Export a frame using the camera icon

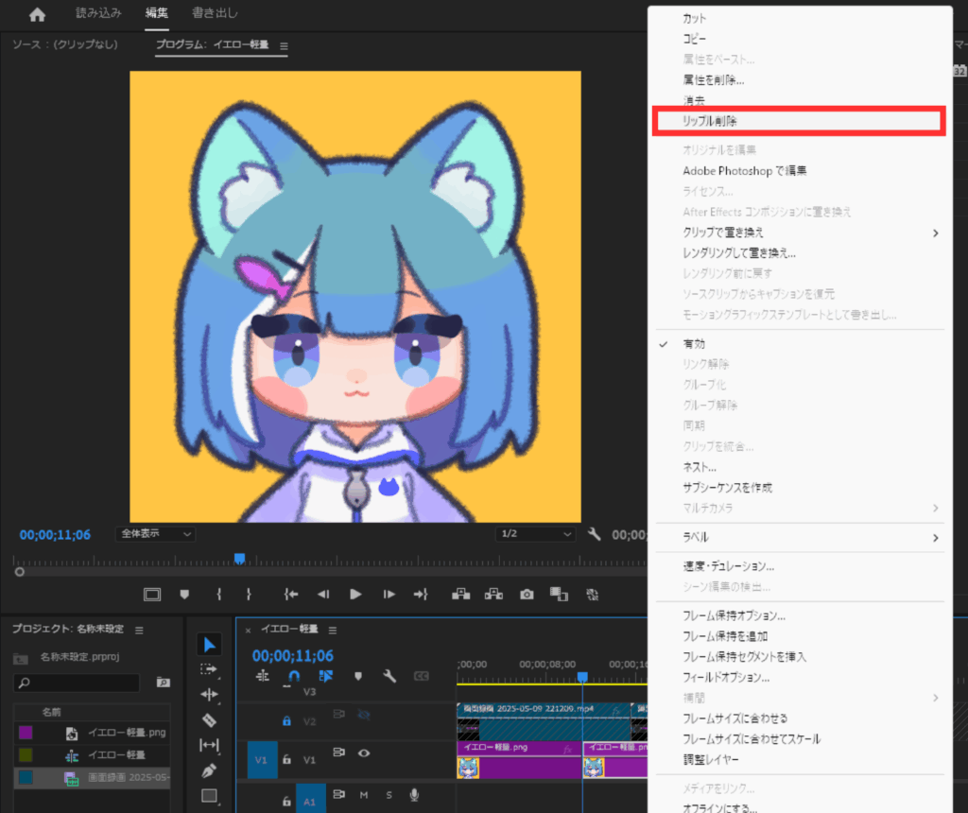point(527,594)
